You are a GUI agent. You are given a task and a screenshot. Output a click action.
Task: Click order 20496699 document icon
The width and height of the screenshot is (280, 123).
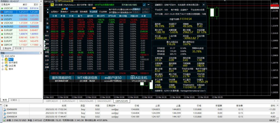click(4, 109)
